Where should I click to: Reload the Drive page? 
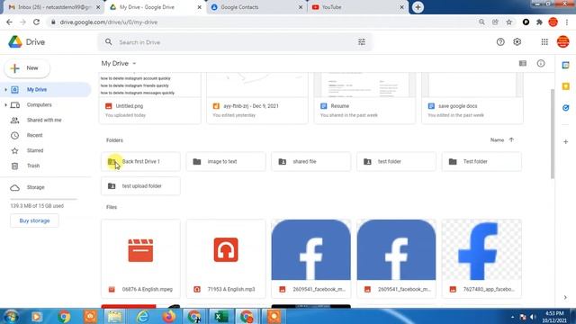pos(36,22)
